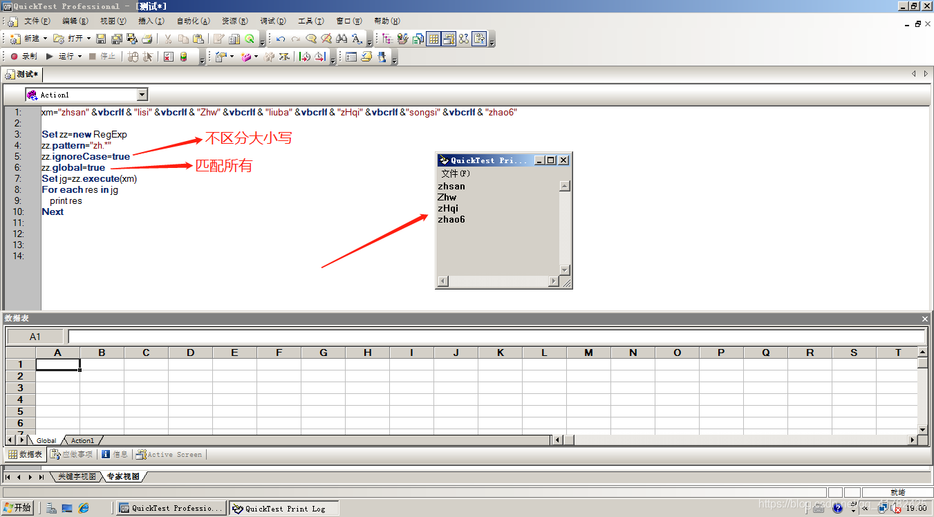Open the 文件(F) menu in main window
934x517 pixels.
click(37, 21)
